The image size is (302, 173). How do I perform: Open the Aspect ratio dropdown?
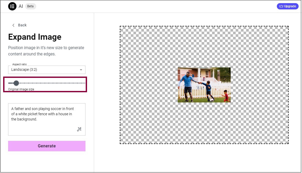pos(47,70)
